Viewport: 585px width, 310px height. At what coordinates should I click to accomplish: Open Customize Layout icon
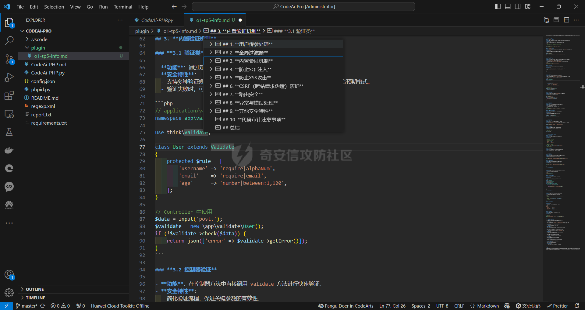click(x=528, y=6)
